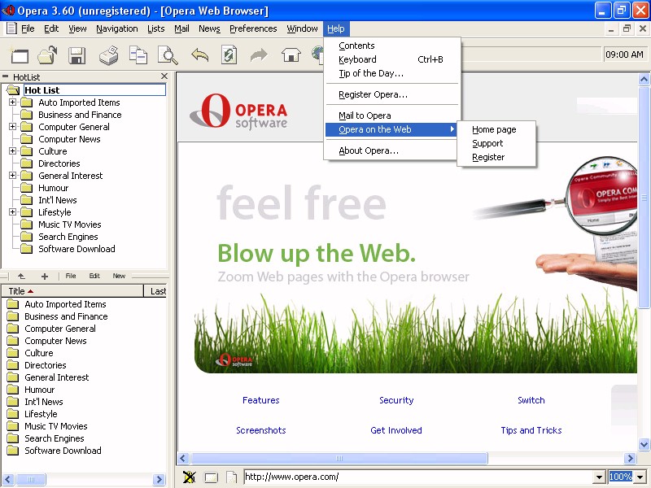Open the Security link
This screenshot has width=651, height=488.
point(396,400)
